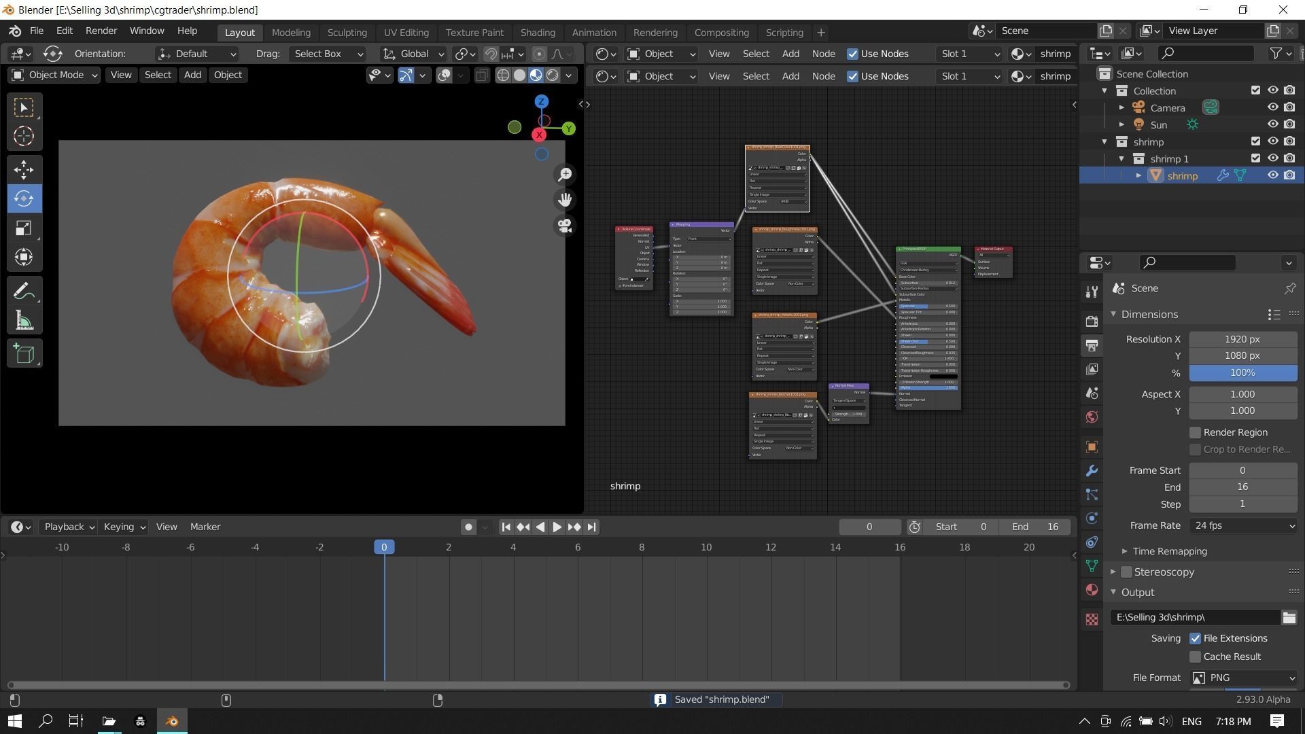Disable the File Extensions checkbox
This screenshot has width=1305, height=734.
[x=1195, y=638]
